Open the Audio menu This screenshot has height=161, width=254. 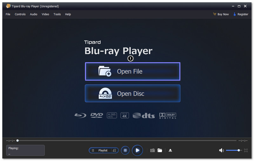(x=34, y=14)
